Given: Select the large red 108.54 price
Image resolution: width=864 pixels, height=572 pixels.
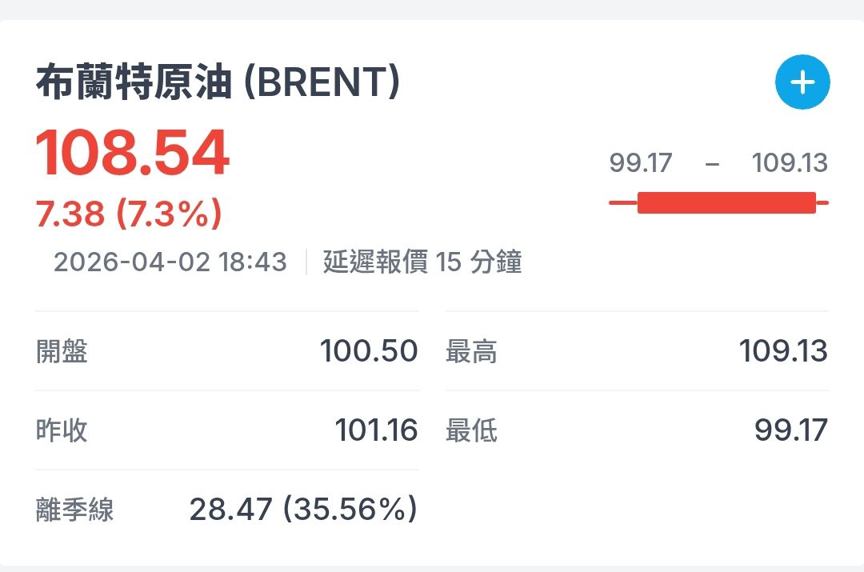Looking at the screenshot, I should point(133,153).
